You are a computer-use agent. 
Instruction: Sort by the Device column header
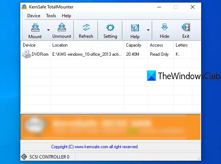(x=35, y=45)
